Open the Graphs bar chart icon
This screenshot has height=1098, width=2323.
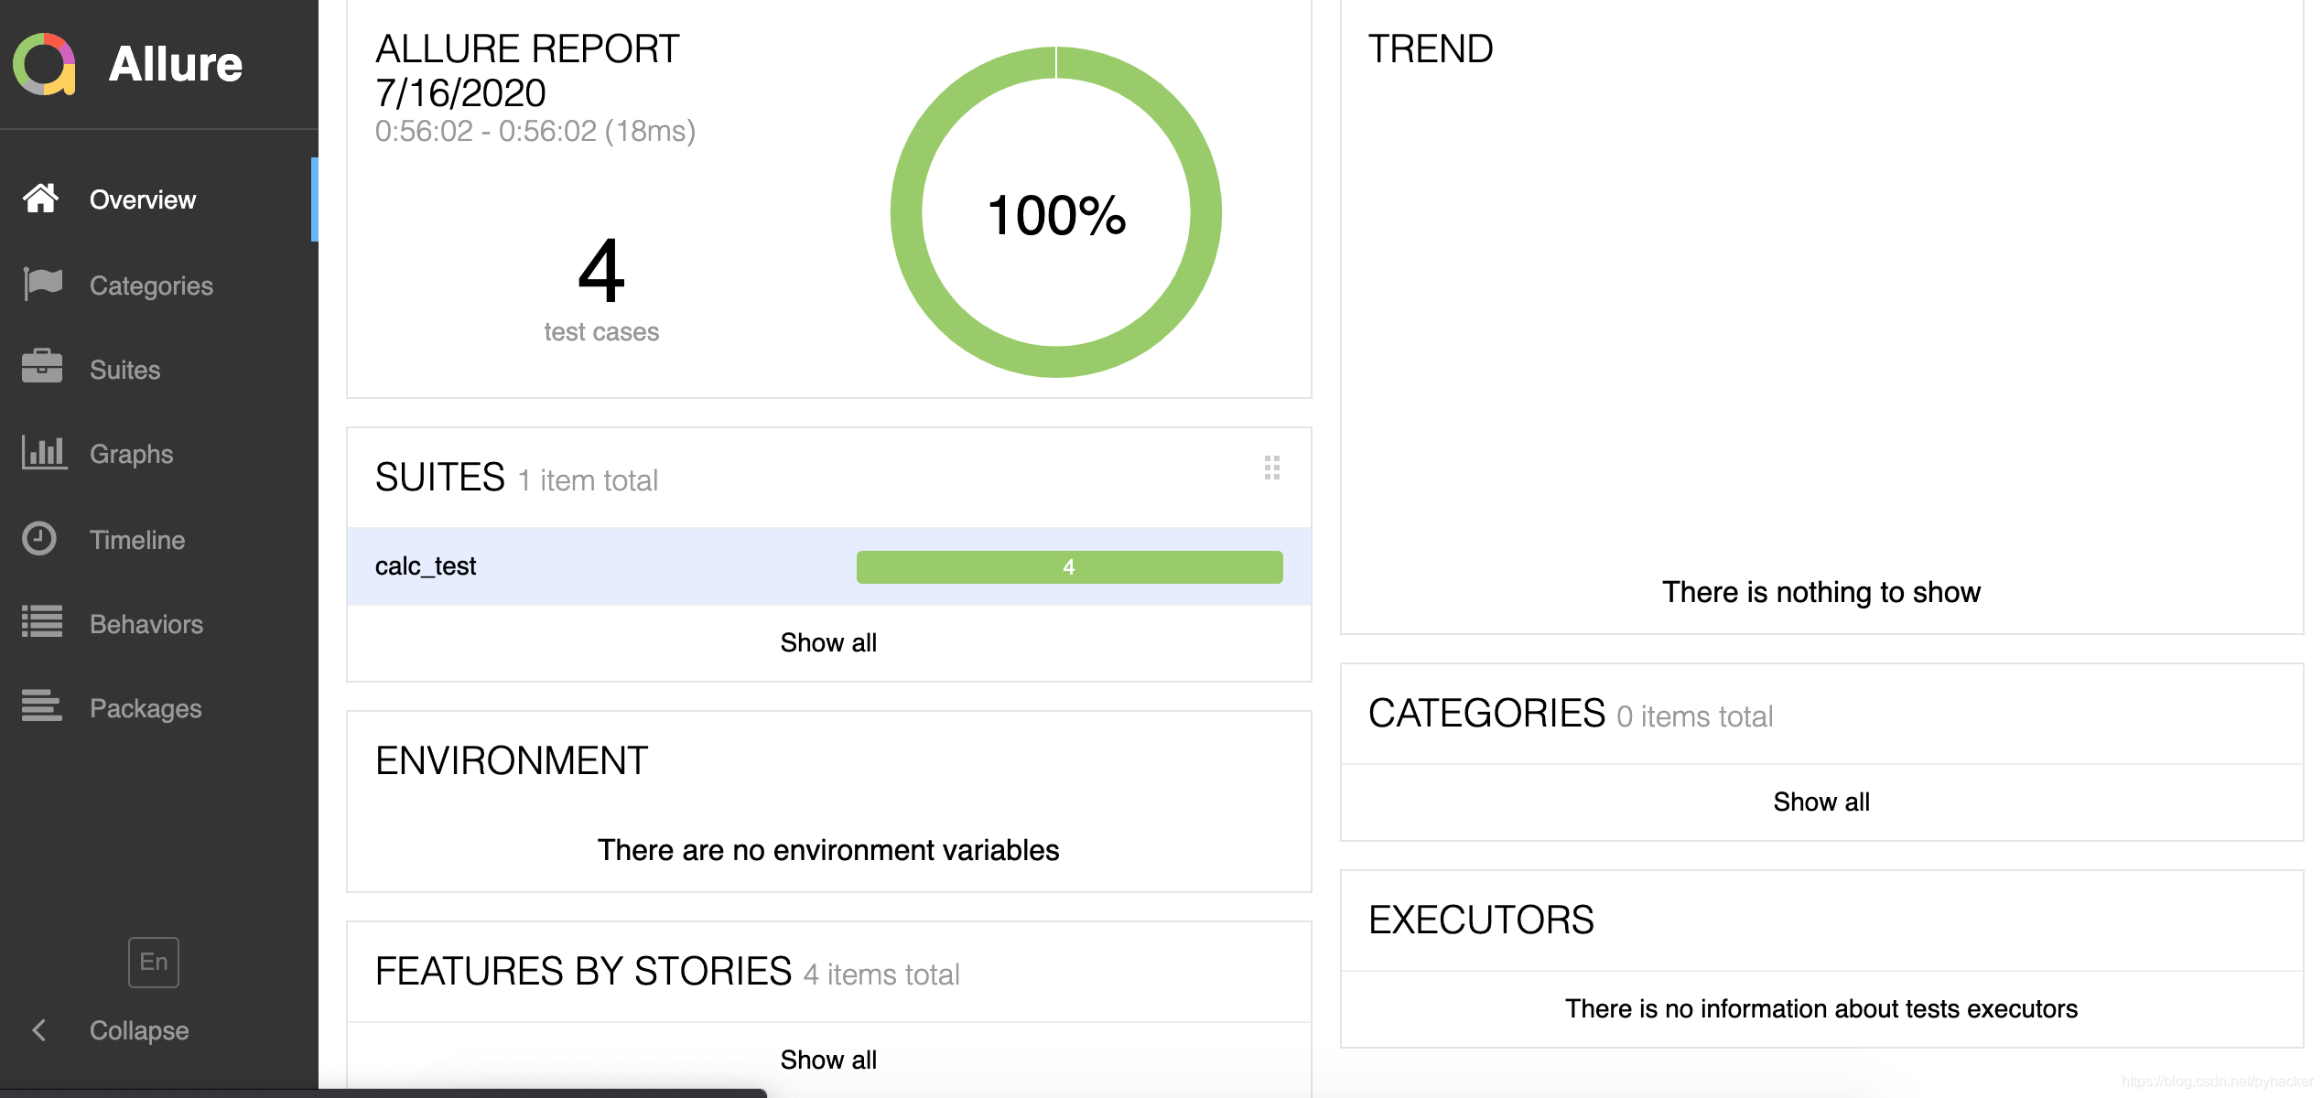click(43, 453)
